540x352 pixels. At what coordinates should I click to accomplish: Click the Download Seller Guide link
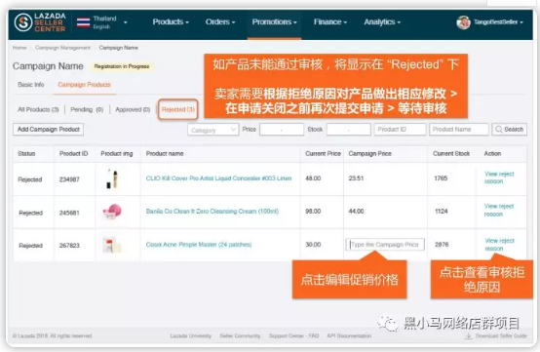click(496, 335)
